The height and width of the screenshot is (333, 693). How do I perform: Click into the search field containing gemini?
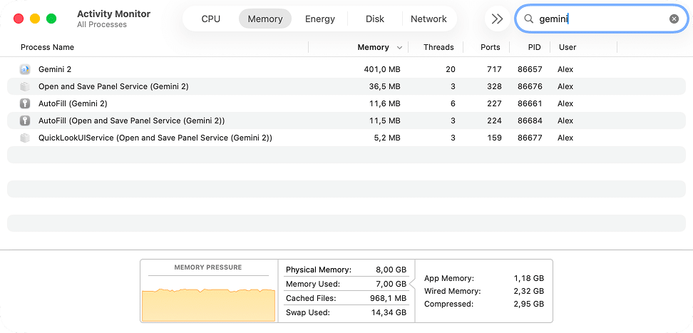coord(601,19)
